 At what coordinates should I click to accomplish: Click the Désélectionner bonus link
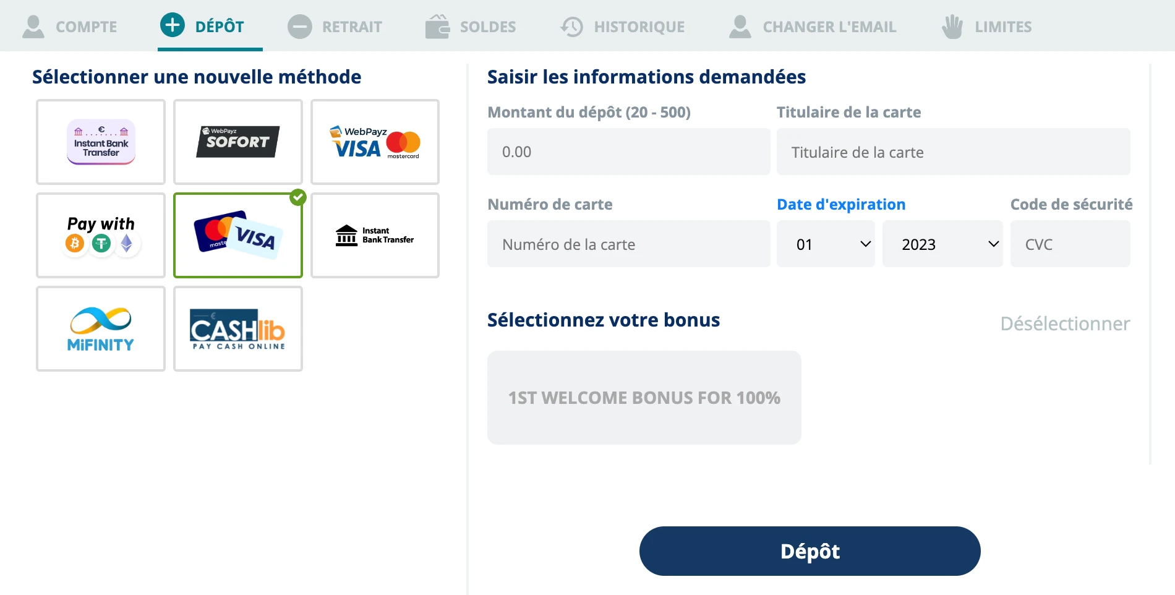coord(1065,323)
